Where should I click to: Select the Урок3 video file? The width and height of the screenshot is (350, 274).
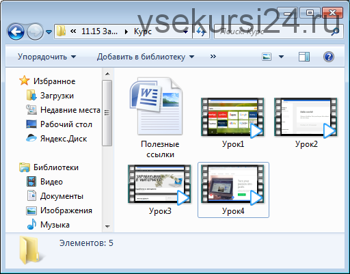point(159,190)
